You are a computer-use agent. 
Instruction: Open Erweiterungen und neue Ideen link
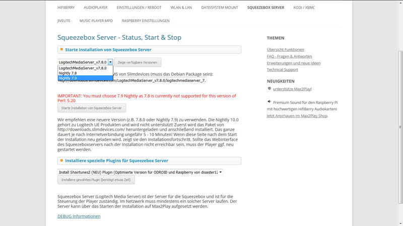[x=294, y=63]
